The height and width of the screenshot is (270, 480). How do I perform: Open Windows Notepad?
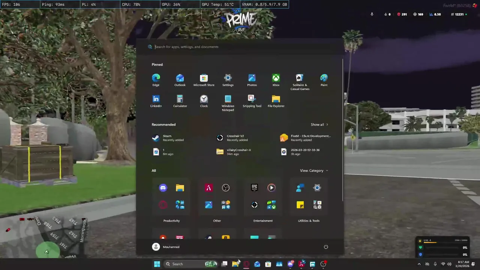coord(228,103)
